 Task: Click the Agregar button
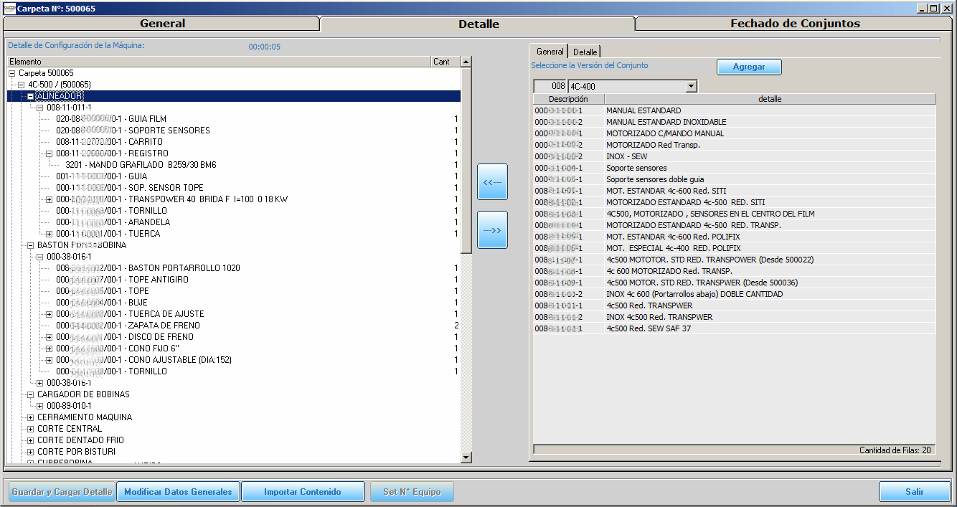749,67
